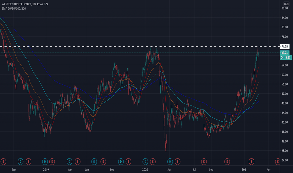Click the 60.00 price axis label
The width and height of the screenshot is (293, 173).
pos(285,75)
